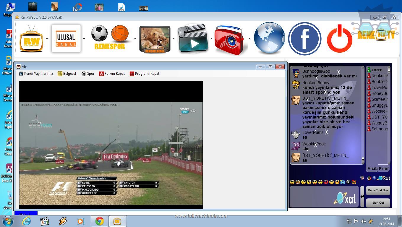Open Media Player Classic from taskbar
Viewport: 402px width, 227px height.
(x=45, y=221)
